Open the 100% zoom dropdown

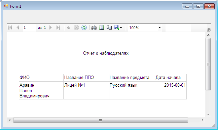[159, 28]
